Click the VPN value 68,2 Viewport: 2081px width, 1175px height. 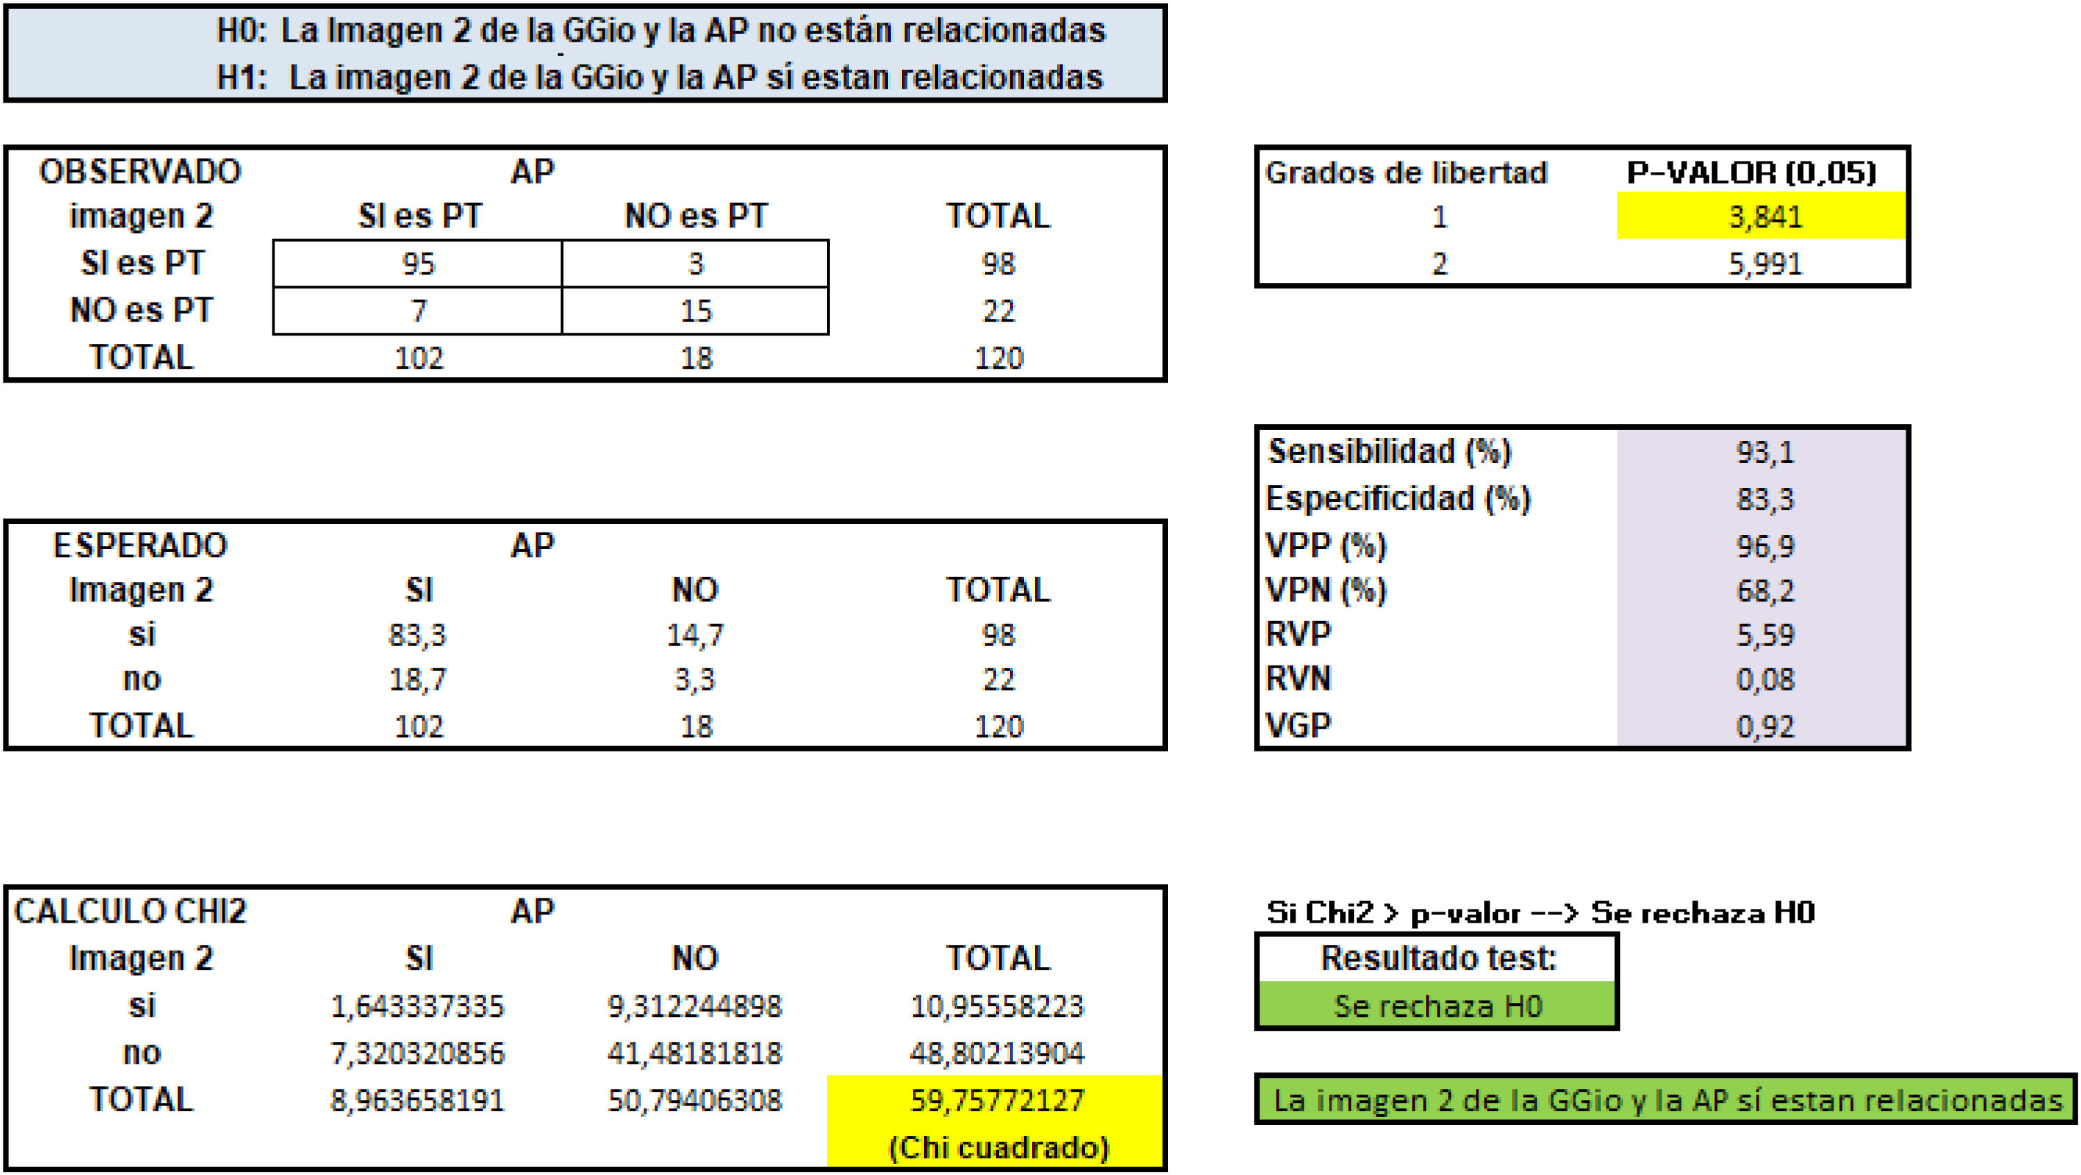pyautogui.click(x=1764, y=591)
